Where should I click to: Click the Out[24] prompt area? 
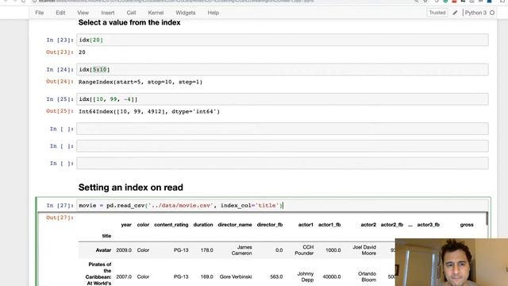60,82
